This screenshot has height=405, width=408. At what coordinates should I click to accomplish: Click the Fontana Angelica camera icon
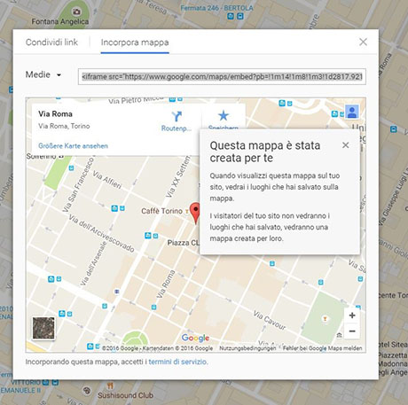coord(76,12)
